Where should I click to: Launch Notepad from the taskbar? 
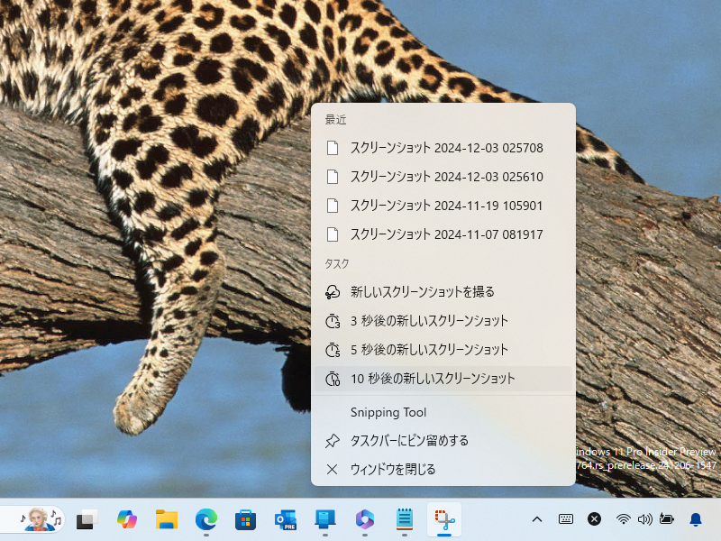[x=404, y=520]
